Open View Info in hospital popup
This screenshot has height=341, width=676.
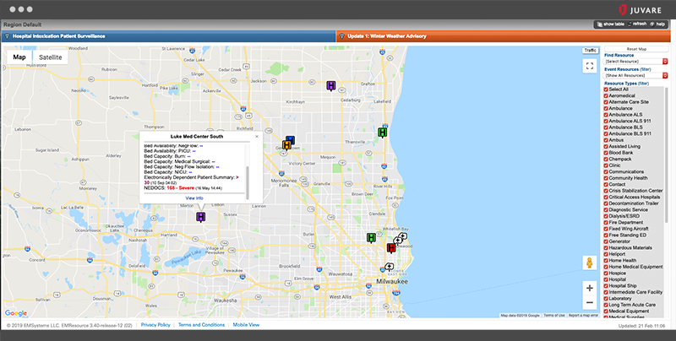click(194, 198)
